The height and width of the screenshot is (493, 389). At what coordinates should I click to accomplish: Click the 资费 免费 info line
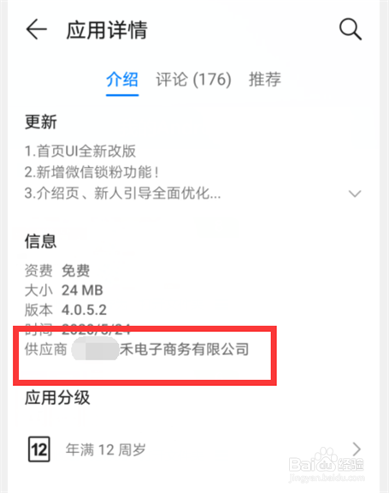point(57,270)
